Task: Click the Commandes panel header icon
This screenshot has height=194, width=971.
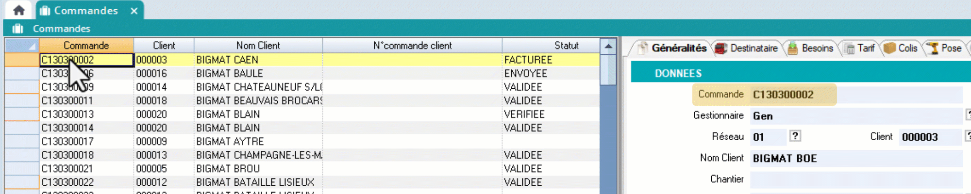Action: [x=18, y=29]
